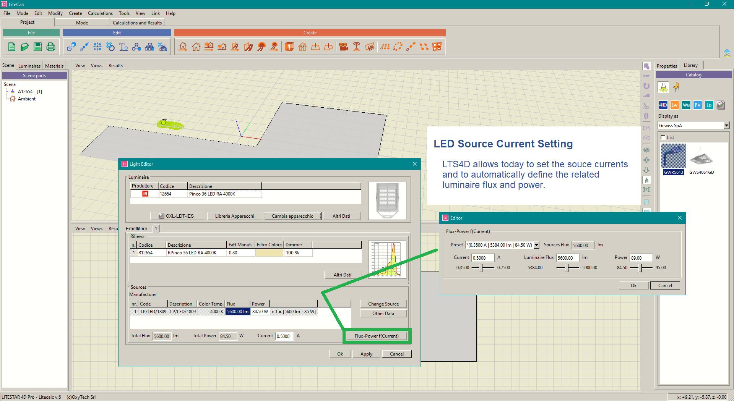Select the furniture chair catalog icon
The height and width of the screenshot is (401, 734).
[676, 87]
